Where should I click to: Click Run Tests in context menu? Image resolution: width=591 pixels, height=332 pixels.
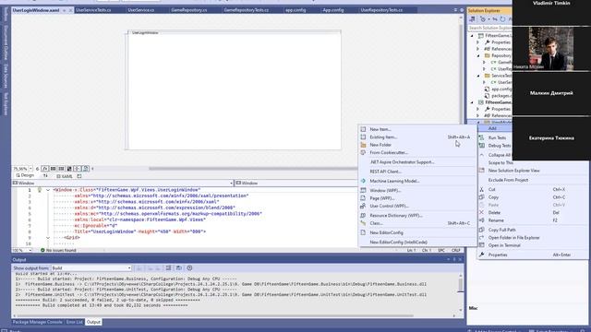tap(497, 137)
